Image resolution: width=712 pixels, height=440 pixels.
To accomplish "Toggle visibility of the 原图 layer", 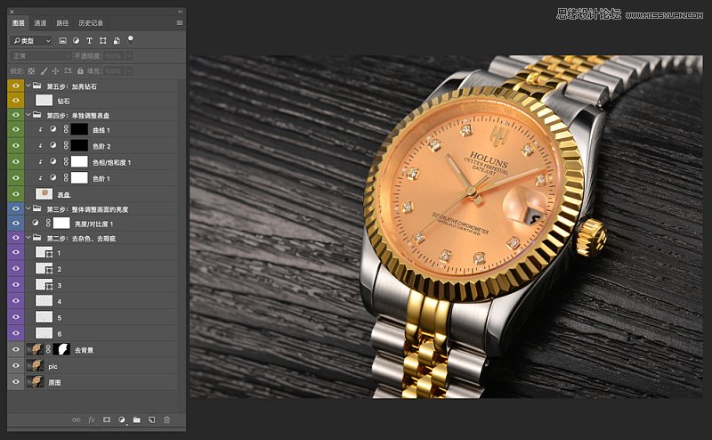I will pyautogui.click(x=16, y=382).
